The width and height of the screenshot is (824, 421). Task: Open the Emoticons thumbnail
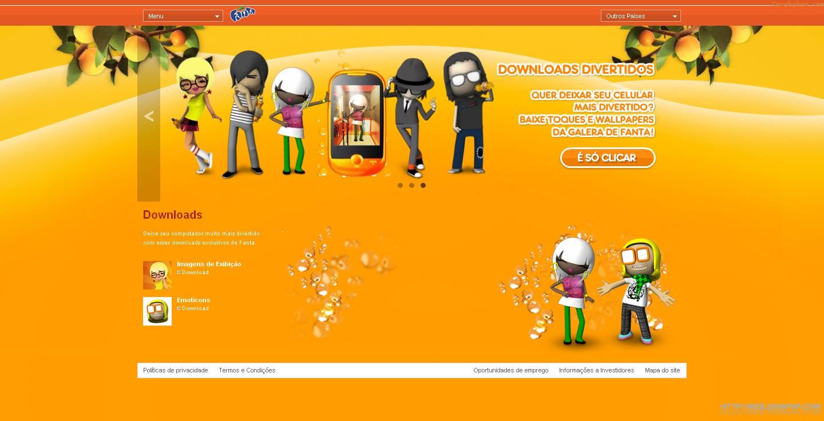click(157, 311)
